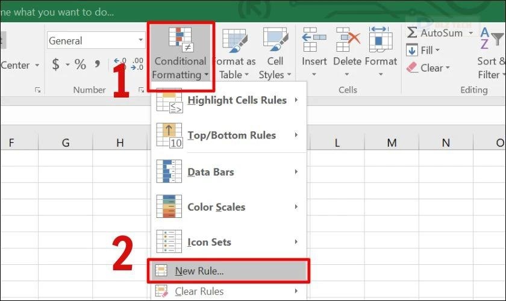This screenshot has height=301, width=506.
Task: Expand the accounting format dropdown arrow
Action: [x=67, y=65]
